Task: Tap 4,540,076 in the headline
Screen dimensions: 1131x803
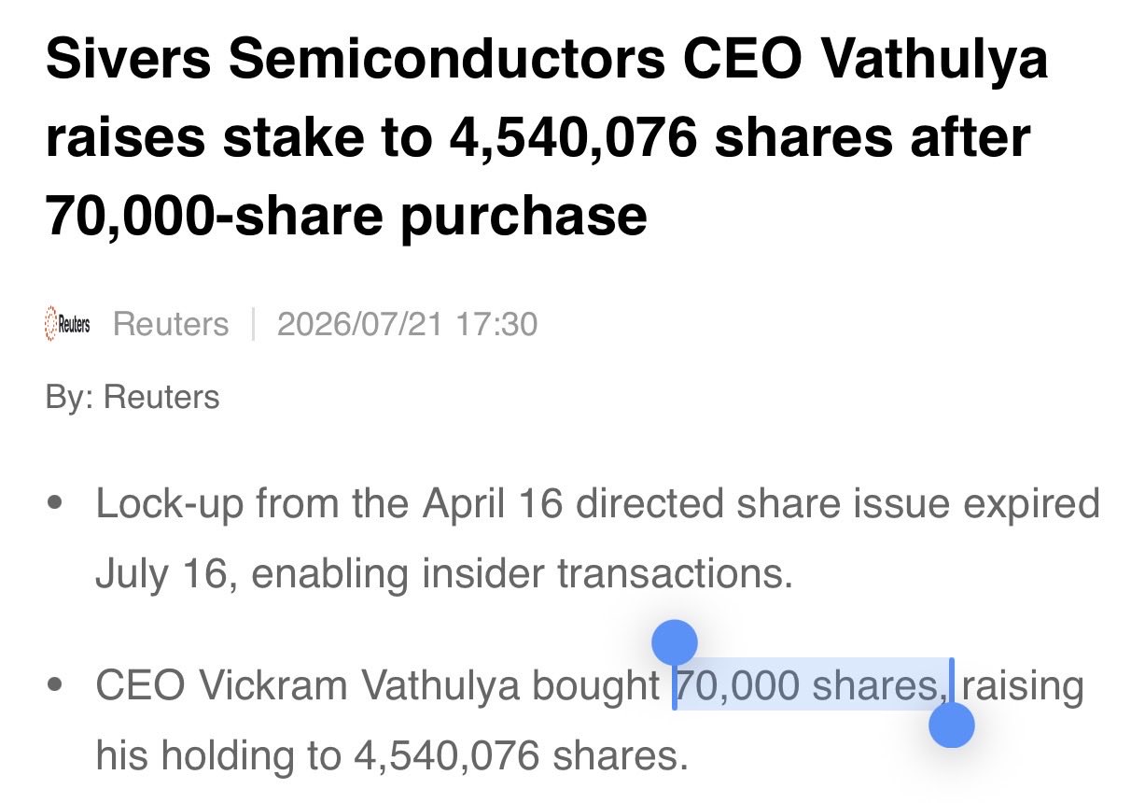Action: click(574, 138)
